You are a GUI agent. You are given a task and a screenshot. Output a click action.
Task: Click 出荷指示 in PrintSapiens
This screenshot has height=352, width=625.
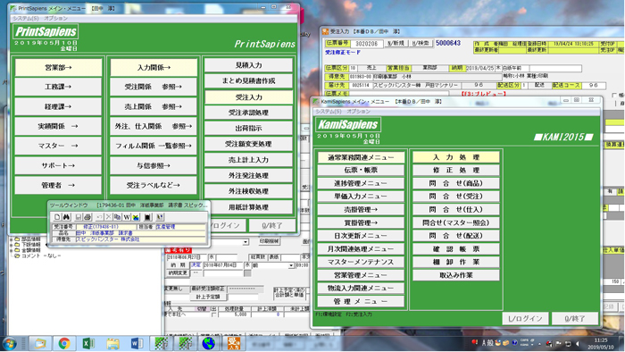click(x=249, y=129)
